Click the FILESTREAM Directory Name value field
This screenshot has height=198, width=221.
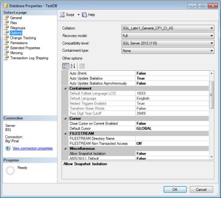(172, 138)
